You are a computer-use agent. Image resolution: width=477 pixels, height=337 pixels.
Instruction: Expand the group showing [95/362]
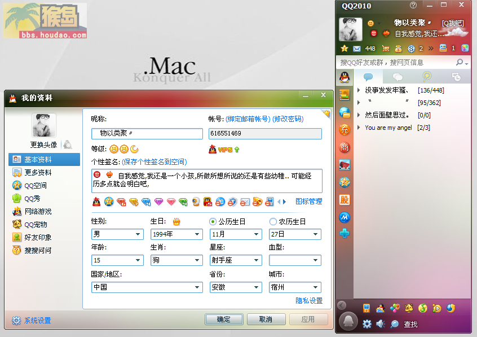coord(359,103)
